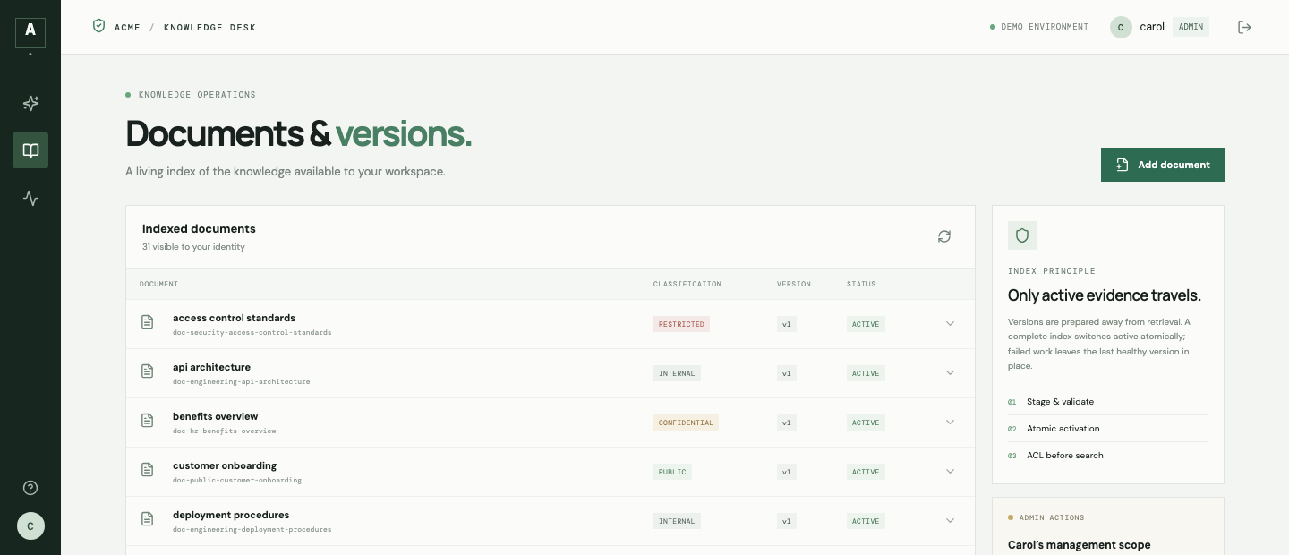Screen dimensions: 1289x555
Task: Click the Atomic activation step
Action: [1063, 429]
